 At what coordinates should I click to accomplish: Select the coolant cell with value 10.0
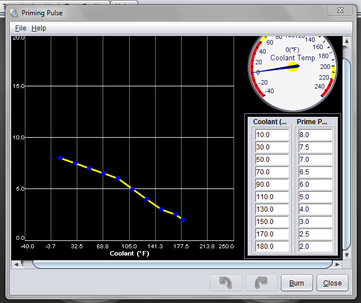[x=270, y=135]
